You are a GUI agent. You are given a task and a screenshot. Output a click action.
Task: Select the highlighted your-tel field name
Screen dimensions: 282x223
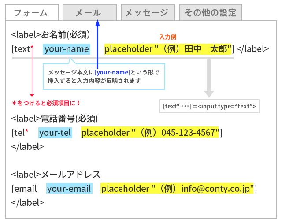[x=55, y=133]
